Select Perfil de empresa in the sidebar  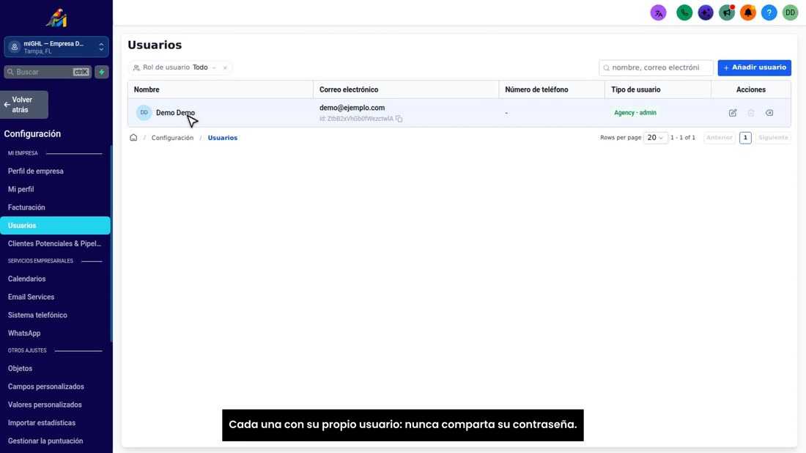point(35,172)
